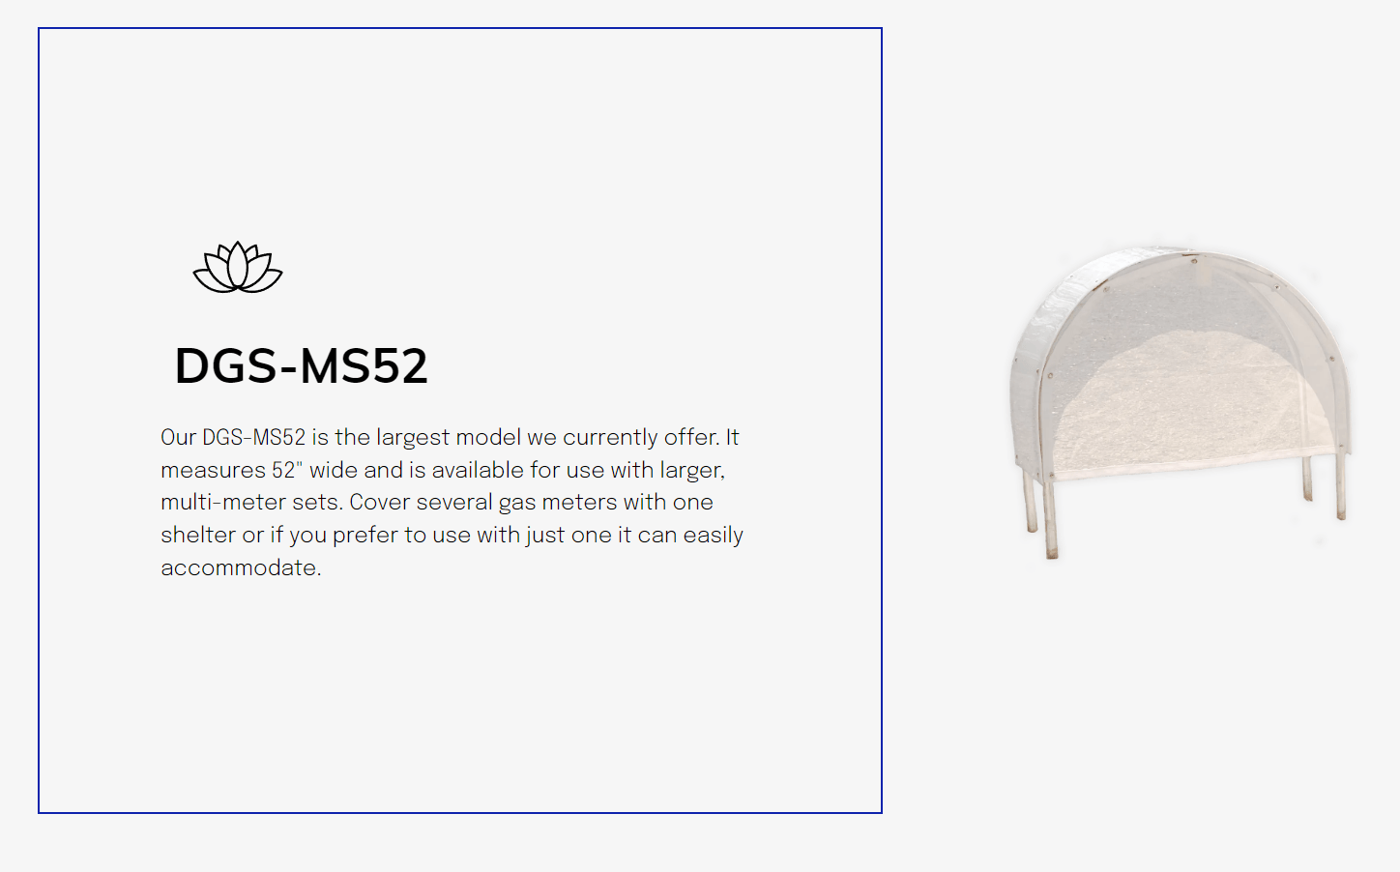Click the "Our DGS-MS52" text starting the paragraph
The height and width of the screenshot is (872, 1400).
pos(232,437)
